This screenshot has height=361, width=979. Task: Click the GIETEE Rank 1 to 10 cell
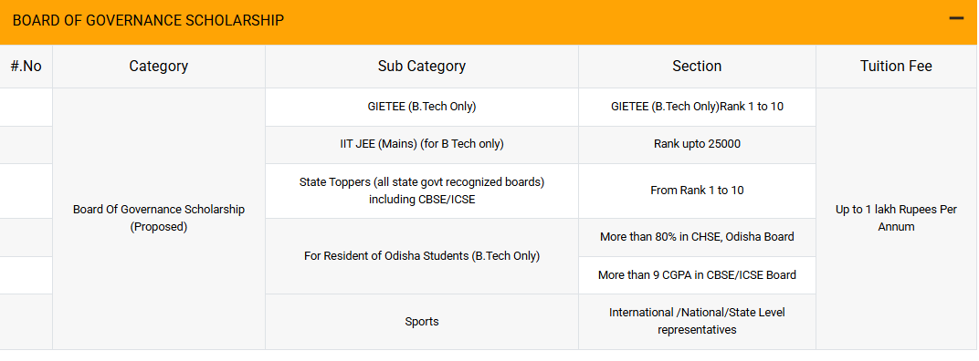pyautogui.click(x=697, y=107)
